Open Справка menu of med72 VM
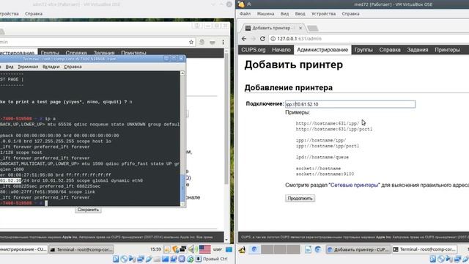The height and width of the screenshot is (264, 469). click(350, 14)
